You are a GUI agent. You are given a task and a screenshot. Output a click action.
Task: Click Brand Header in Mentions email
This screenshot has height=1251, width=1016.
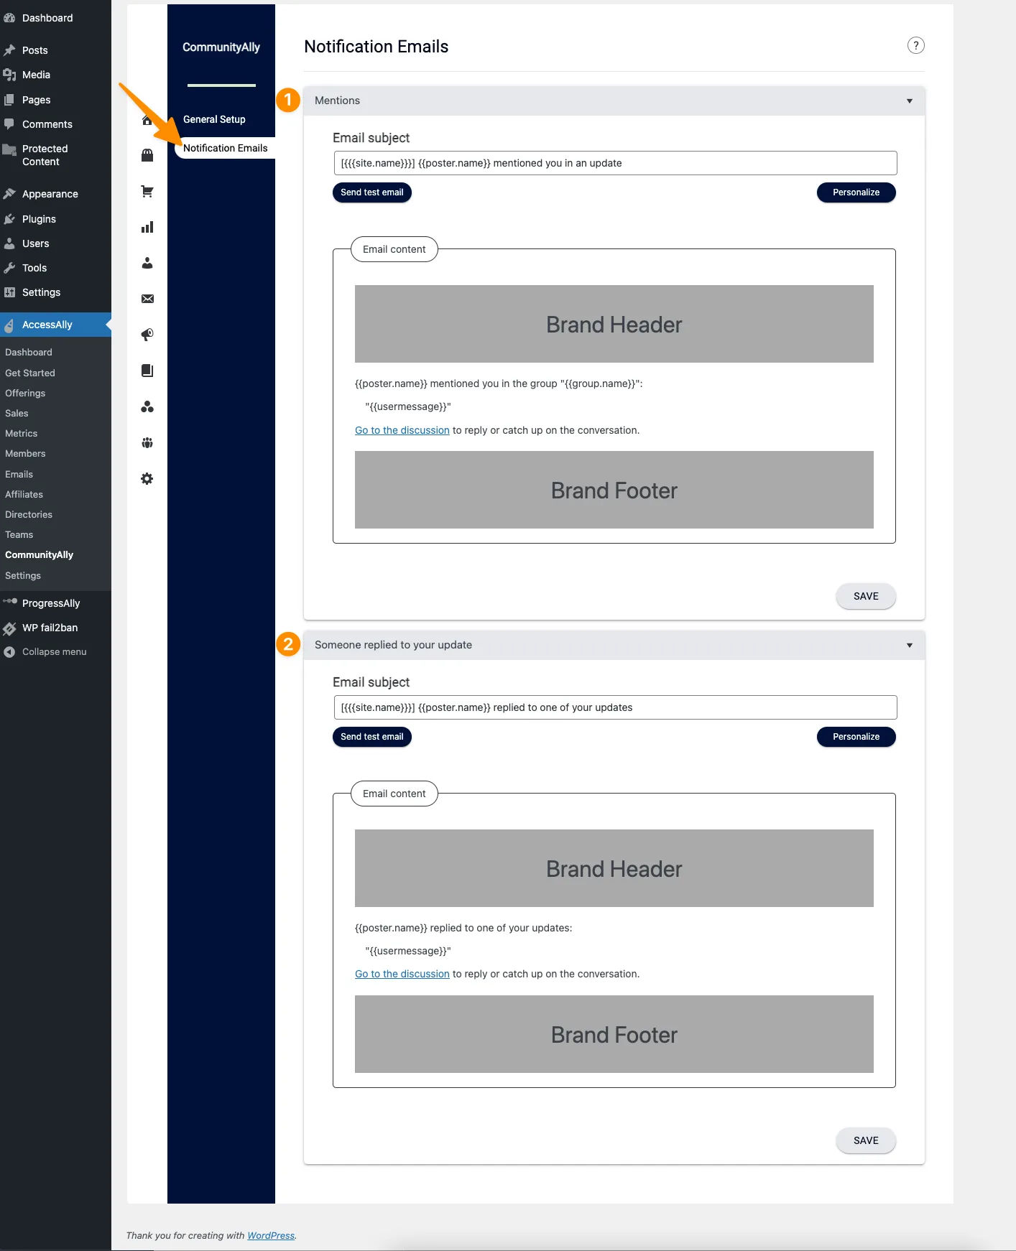(x=614, y=324)
